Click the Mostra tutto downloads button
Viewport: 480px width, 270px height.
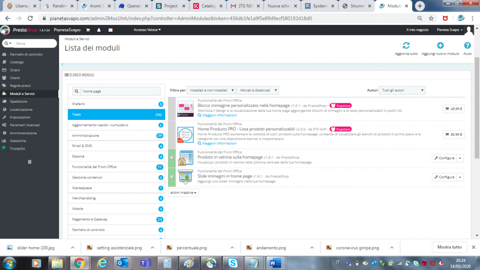coord(449,247)
